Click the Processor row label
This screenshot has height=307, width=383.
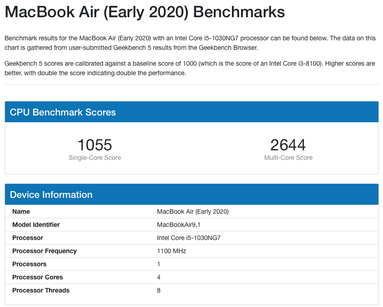click(x=28, y=238)
